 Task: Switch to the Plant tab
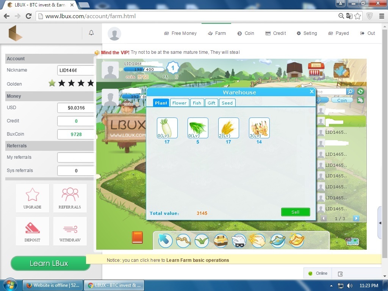coord(161,103)
